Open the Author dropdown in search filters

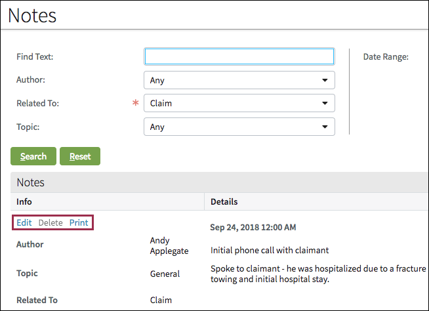tap(239, 80)
